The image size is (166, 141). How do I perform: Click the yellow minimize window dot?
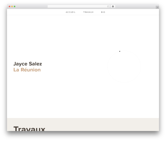pos(12,7)
